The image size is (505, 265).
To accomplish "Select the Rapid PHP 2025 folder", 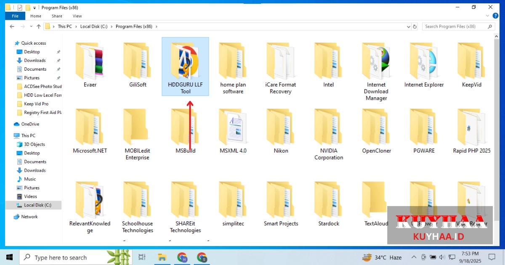I will tap(472, 131).
